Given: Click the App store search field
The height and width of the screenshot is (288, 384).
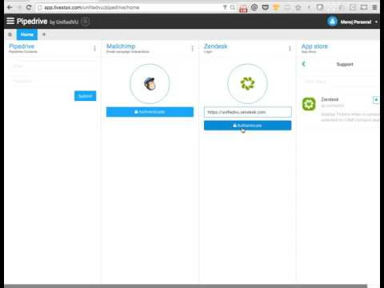Looking at the screenshot, I should click(340, 82).
